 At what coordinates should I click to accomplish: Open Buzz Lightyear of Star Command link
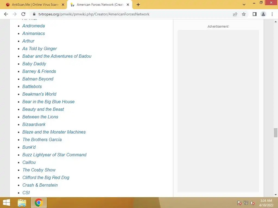tap(54, 155)
